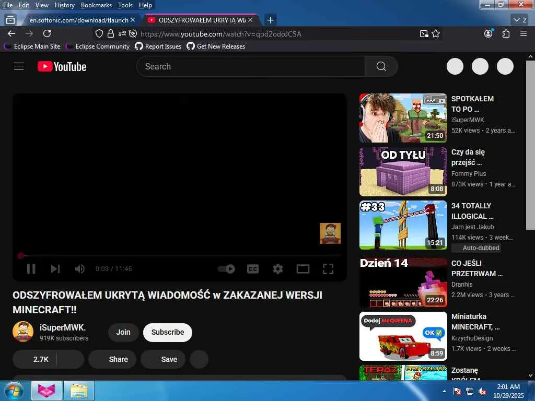Open Report Issues bookmark

(x=158, y=46)
